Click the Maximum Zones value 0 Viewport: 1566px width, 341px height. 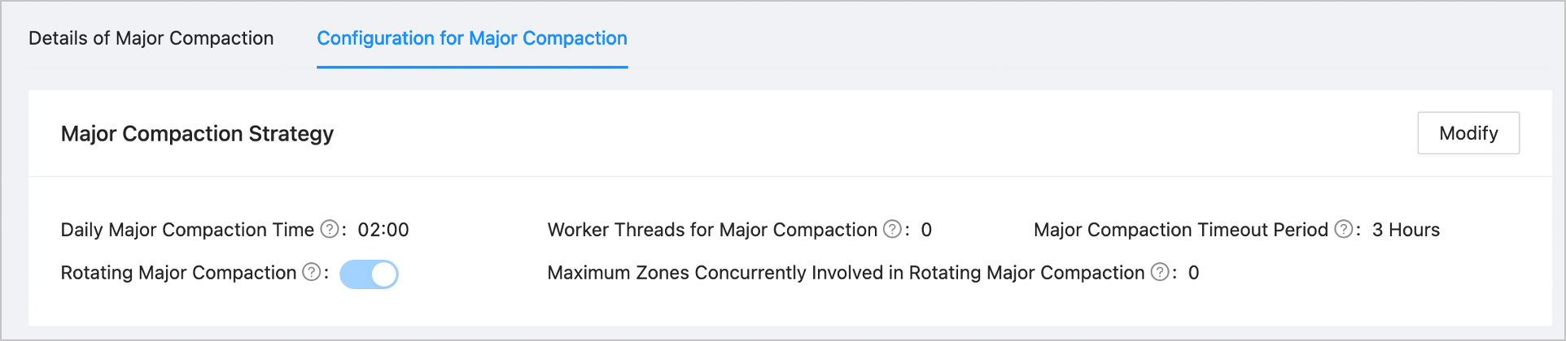[1193, 273]
